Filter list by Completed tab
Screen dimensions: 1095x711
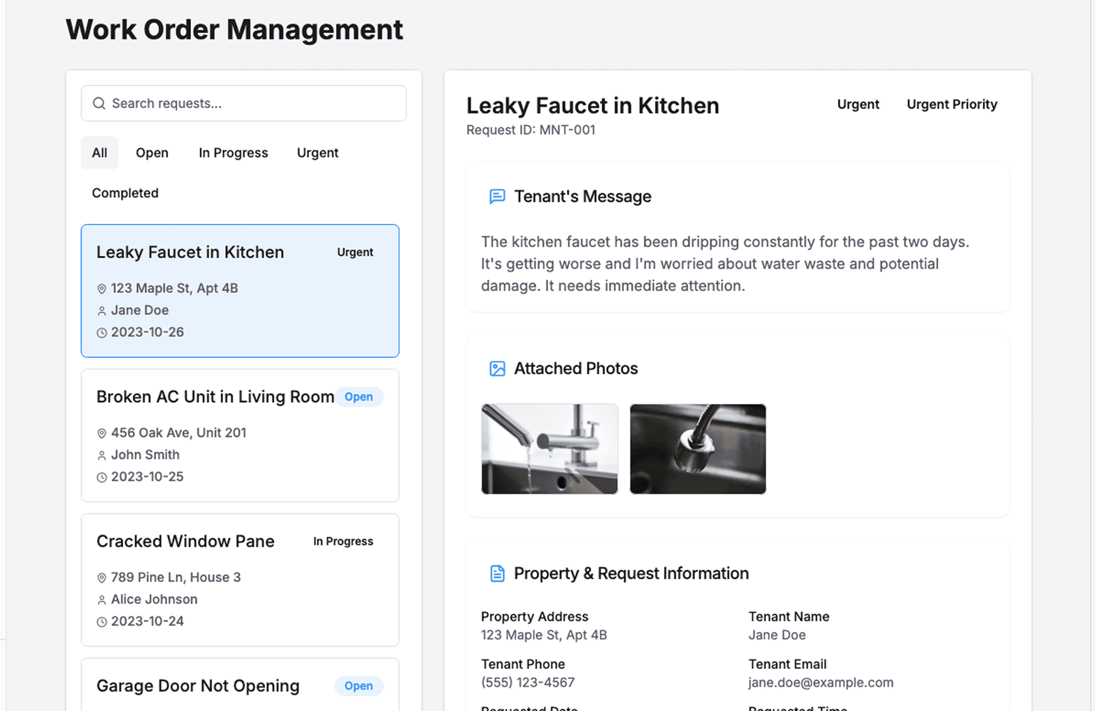(x=125, y=193)
